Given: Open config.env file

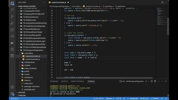Looking at the screenshot, I should 31,77.
